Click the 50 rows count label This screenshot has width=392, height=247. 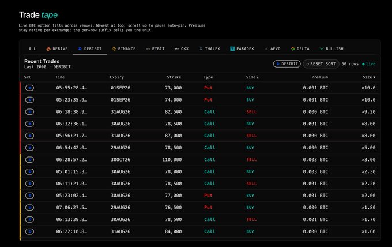(350, 64)
